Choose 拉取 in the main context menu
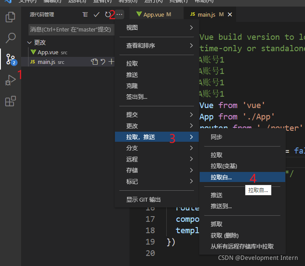The width and height of the screenshot is (305, 266). [157, 63]
